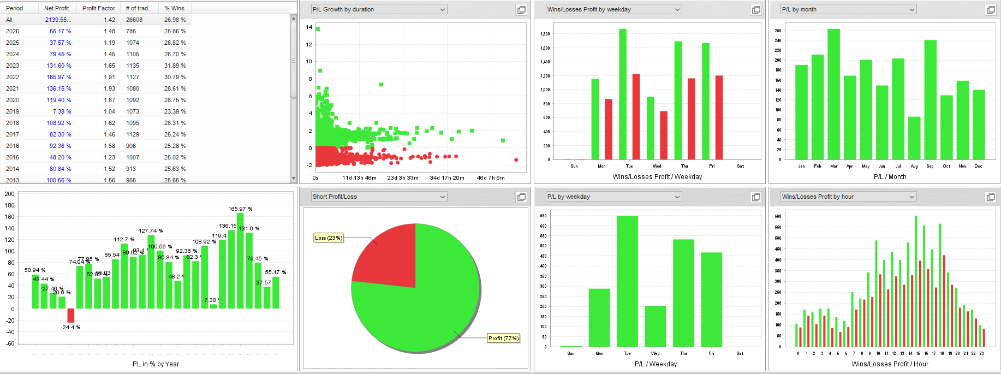This screenshot has height=374, width=1001.
Task: Select the 2014 period row
Action: coord(96,169)
